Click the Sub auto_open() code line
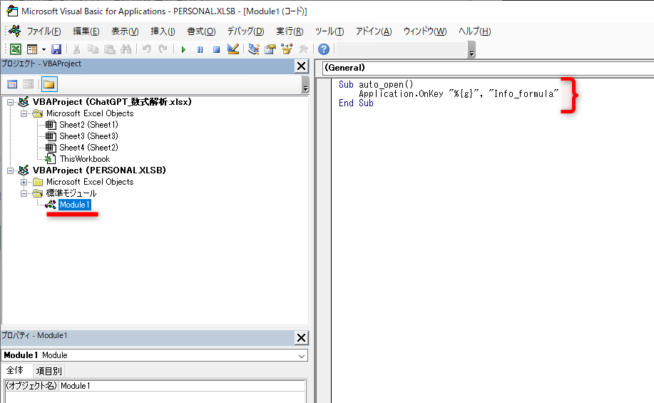Image resolution: width=654 pixels, height=403 pixels. click(376, 85)
